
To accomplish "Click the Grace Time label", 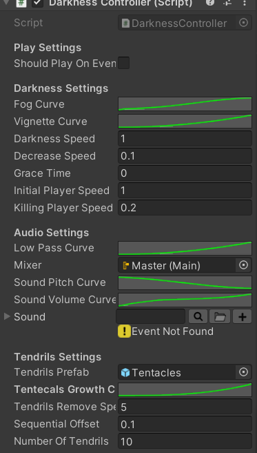I will point(42,173).
